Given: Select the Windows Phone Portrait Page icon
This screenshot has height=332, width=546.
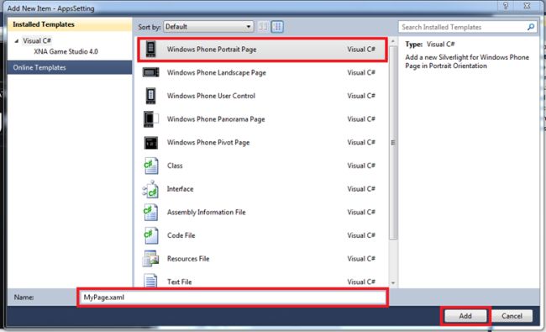Looking at the screenshot, I should click(150, 49).
